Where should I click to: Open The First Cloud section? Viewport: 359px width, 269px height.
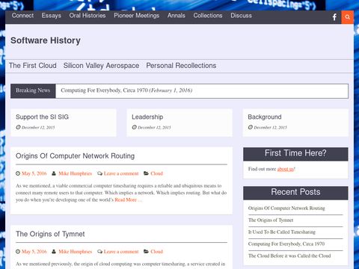pyautogui.click(x=33, y=66)
